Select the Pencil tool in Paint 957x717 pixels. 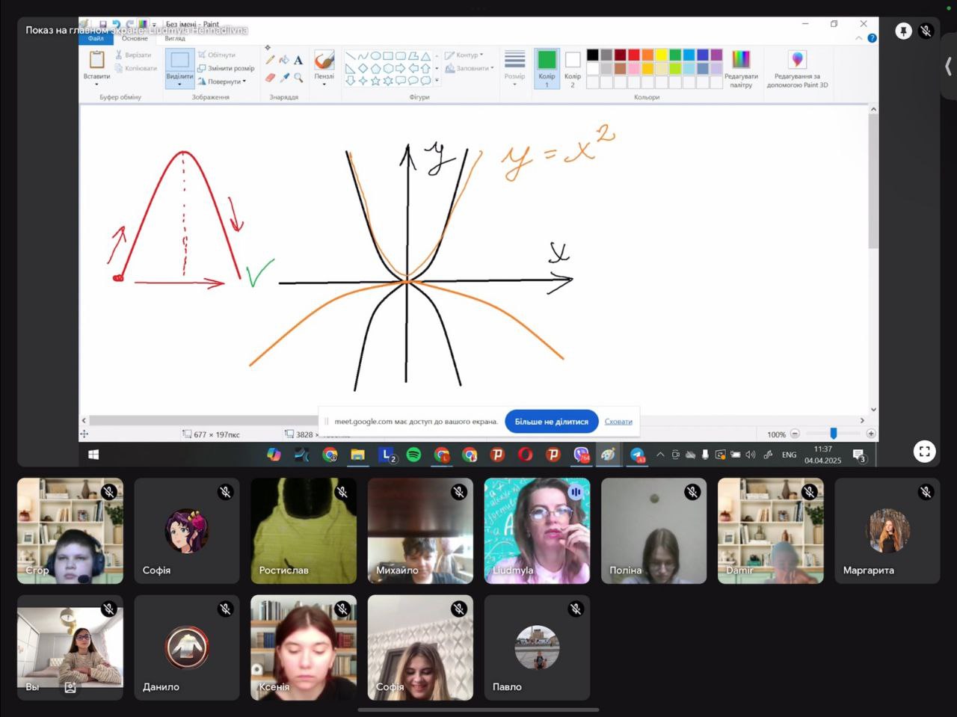click(x=270, y=60)
